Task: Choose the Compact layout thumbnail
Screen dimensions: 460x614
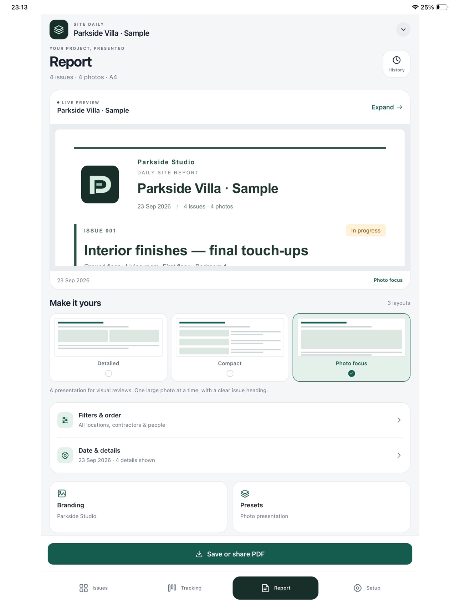Action: tap(230, 337)
